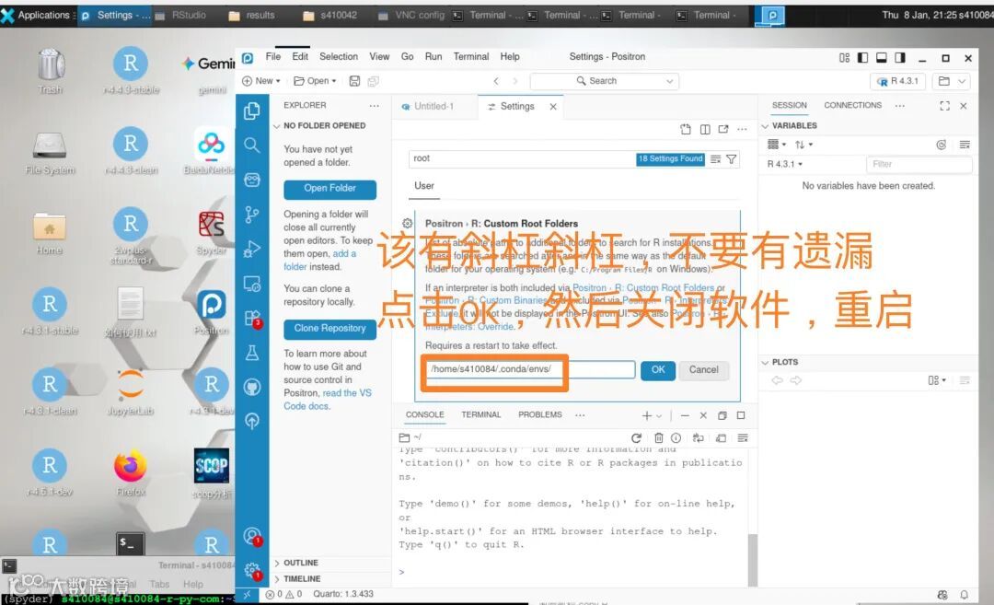
Task: Open variables grouping dropdown
Action: click(777, 145)
